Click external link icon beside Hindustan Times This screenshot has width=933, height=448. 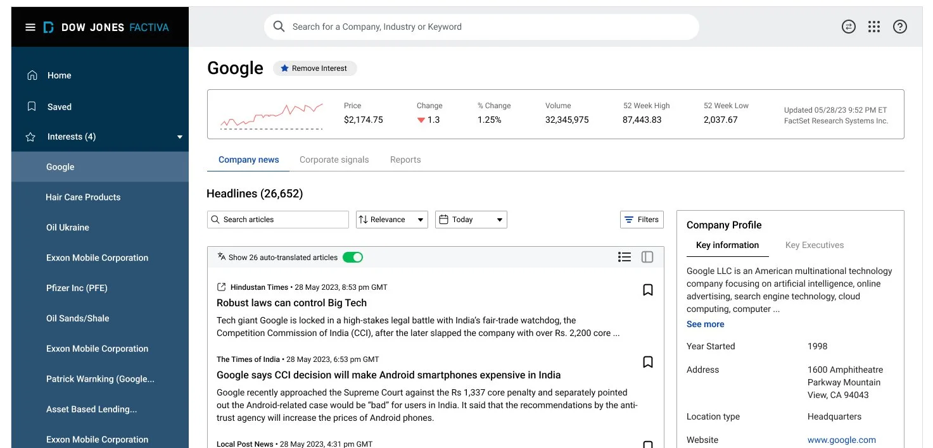222,287
